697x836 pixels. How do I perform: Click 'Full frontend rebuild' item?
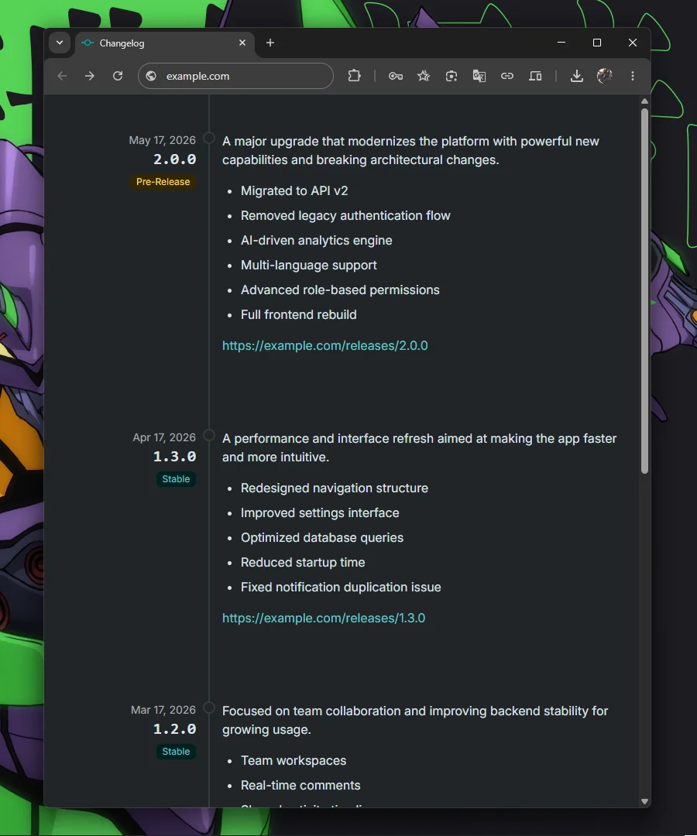299,314
